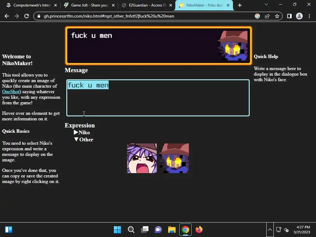
Task: Click Chrome icon on taskbar
Action: [185, 230]
